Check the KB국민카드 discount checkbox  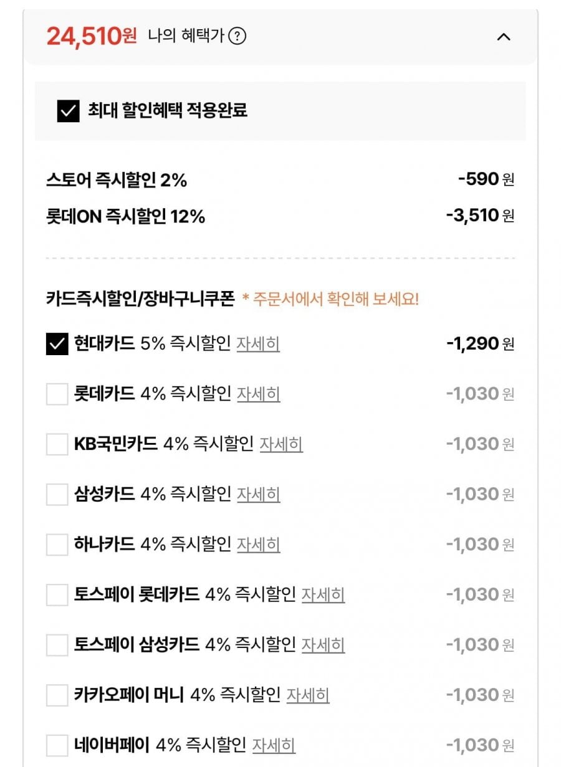click(x=57, y=444)
